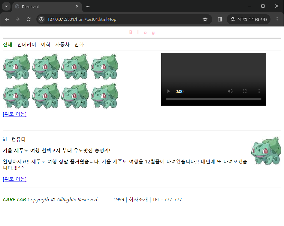Viewport: 284px width, 226px height.
Task: Click the last Bulbasaur in bottom row
Action: [104, 95]
